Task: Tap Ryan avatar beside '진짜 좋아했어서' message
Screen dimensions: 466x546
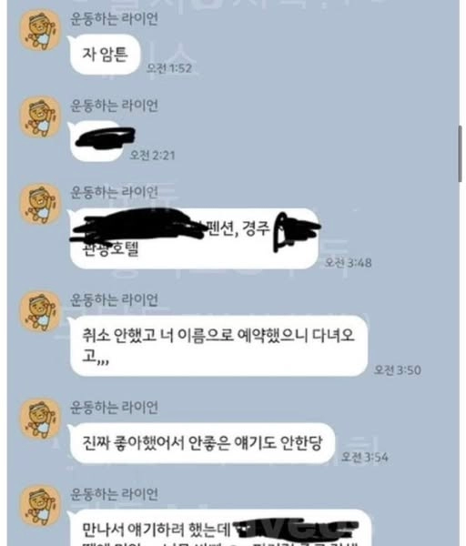Action: tap(40, 419)
